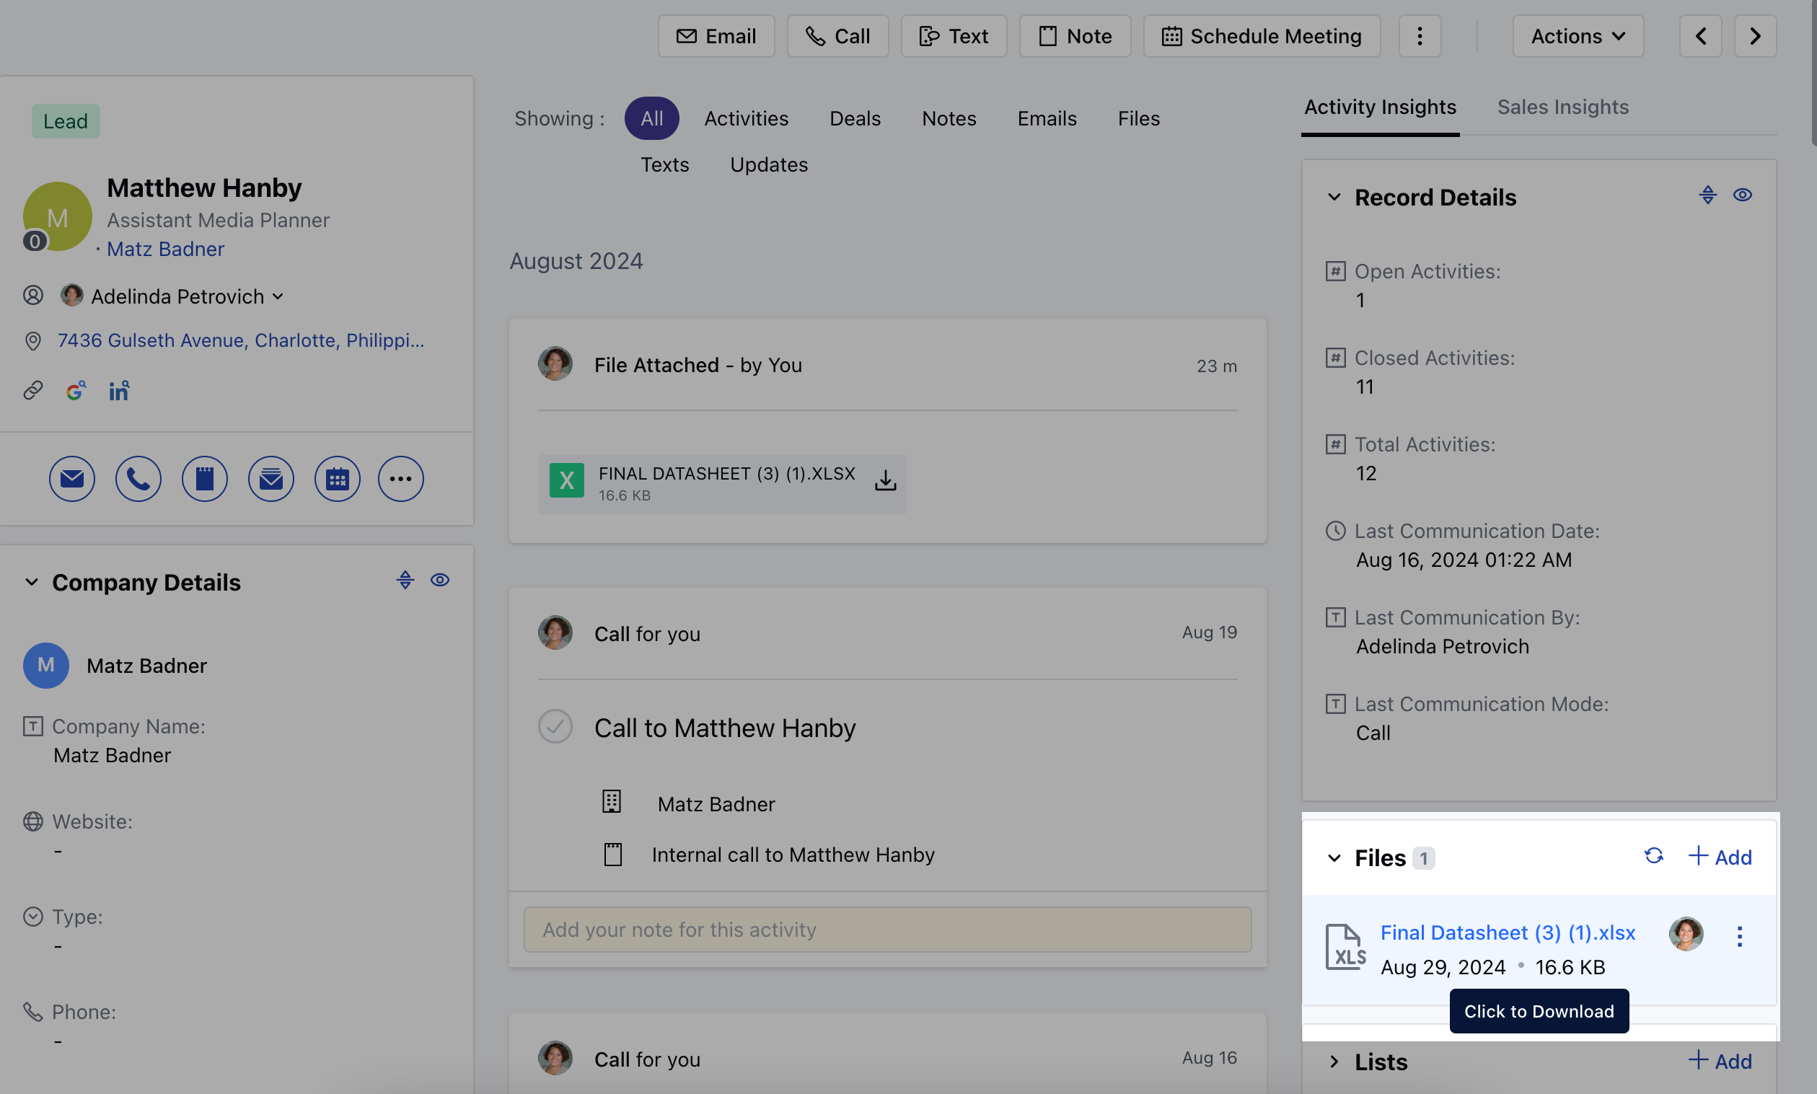This screenshot has height=1094, width=1817.
Task: Select the All filter tab
Action: pos(651,118)
